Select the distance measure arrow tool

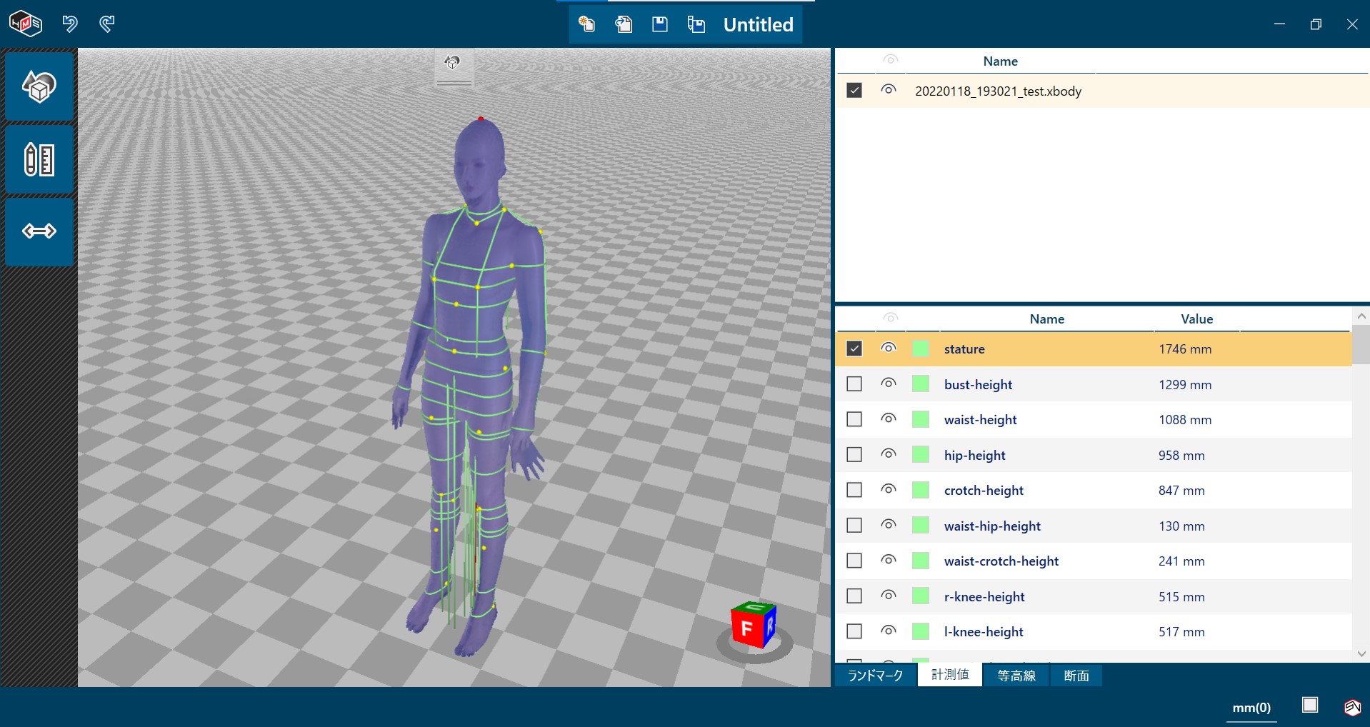point(39,231)
